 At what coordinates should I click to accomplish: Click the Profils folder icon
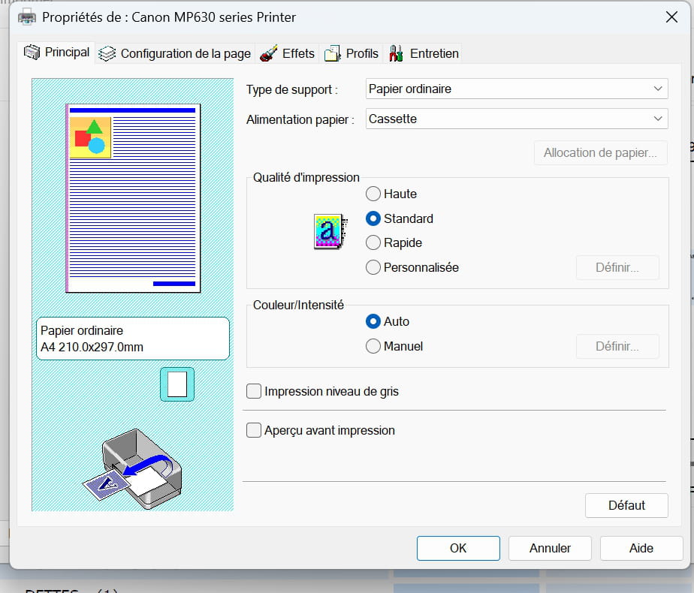pos(333,53)
